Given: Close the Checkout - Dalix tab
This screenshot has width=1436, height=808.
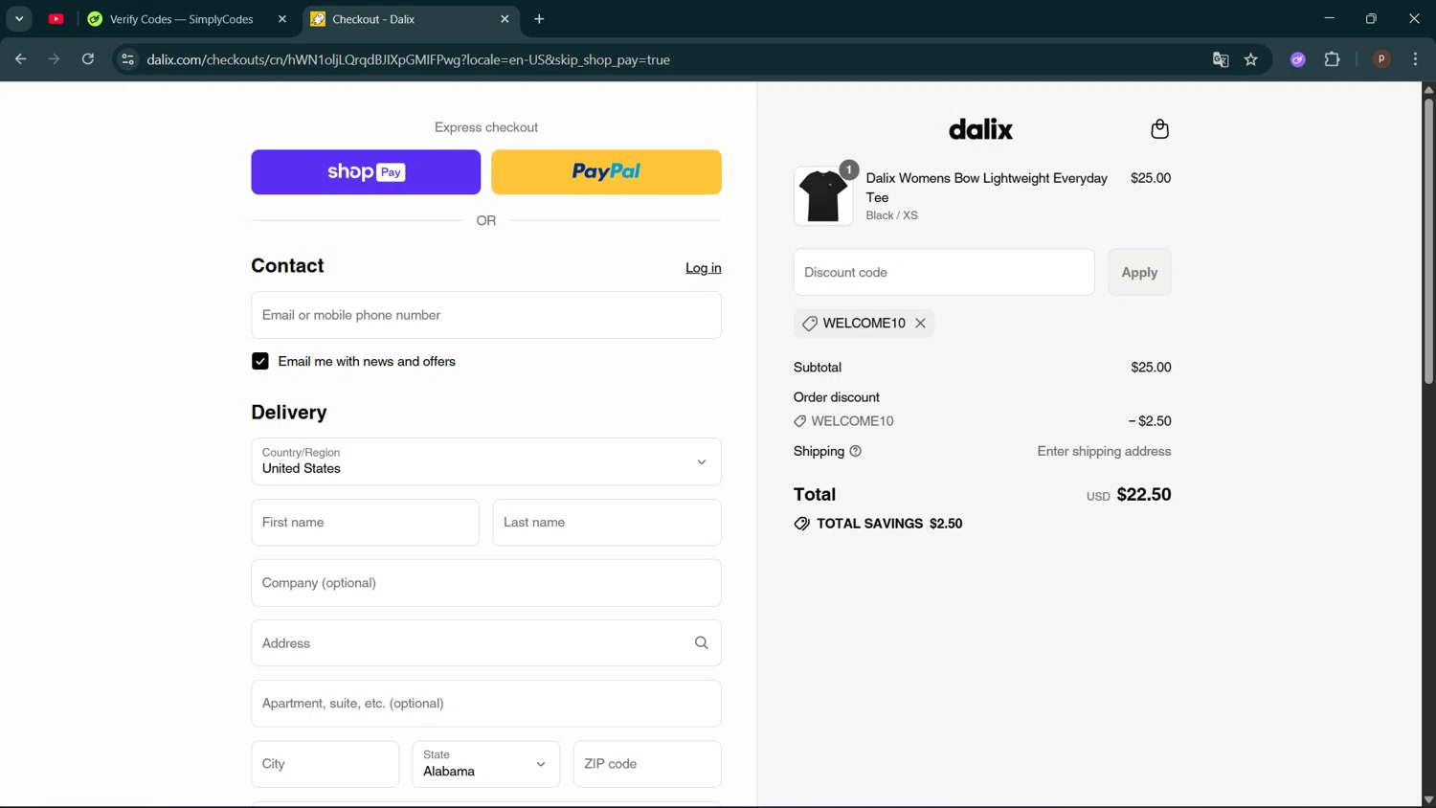Looking at the screenshot, I should 505,19.
